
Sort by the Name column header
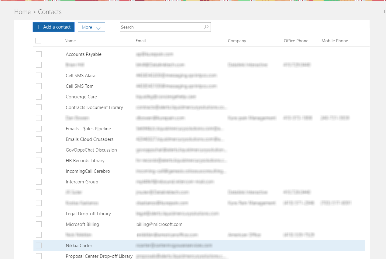click(x=70, y=41)
